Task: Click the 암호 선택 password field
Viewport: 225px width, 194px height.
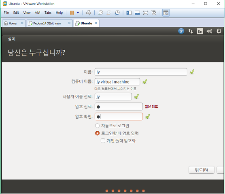Action: coord(119,107)
